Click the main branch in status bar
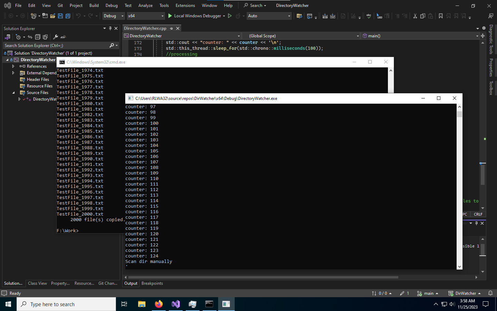 [428, 293]
